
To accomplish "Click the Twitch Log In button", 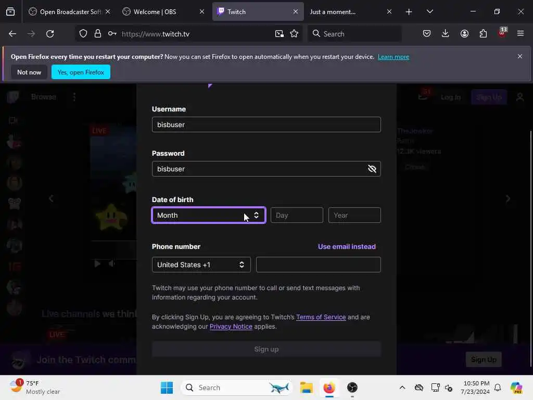I will point(451,97).
